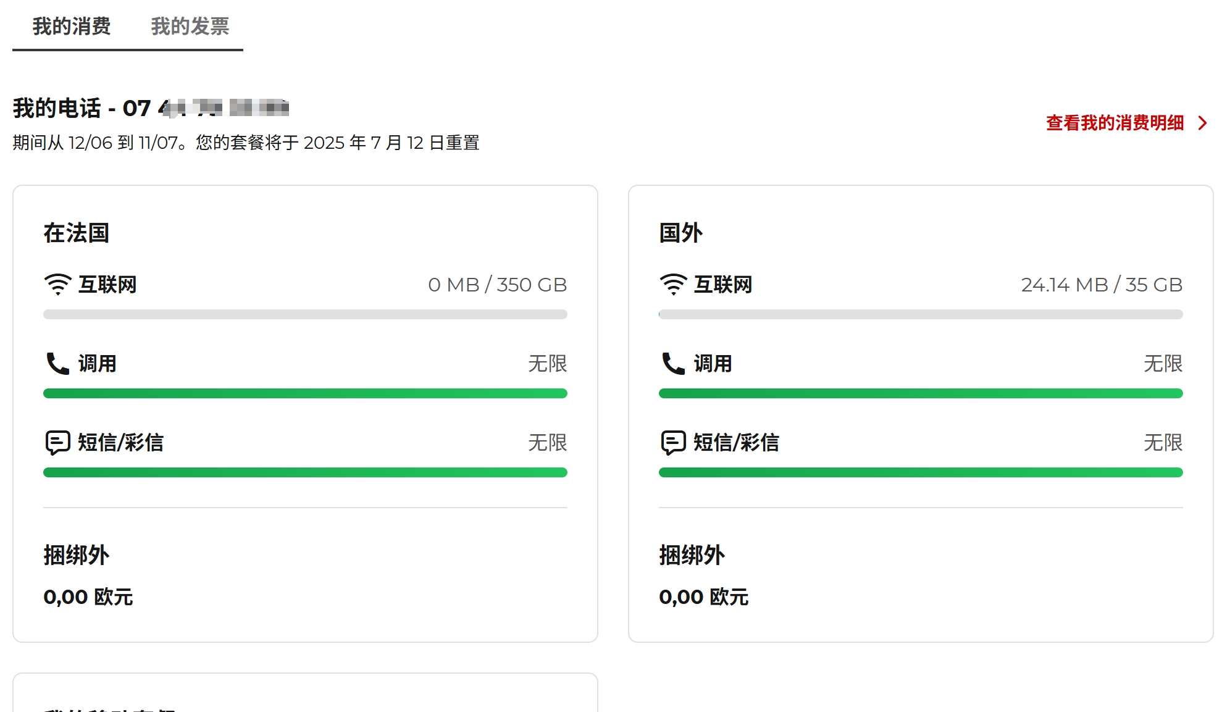Click 无限 beside 调用 in 国外
Viewport: 1222px width, 712px height.
click(1163, 364)
